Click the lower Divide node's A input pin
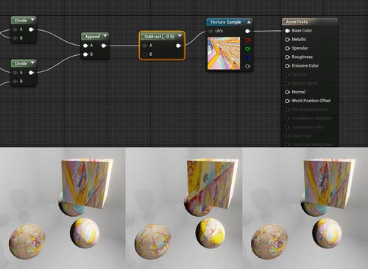The image size is (368, 269). pyautogui.click(x=15, y=73)
